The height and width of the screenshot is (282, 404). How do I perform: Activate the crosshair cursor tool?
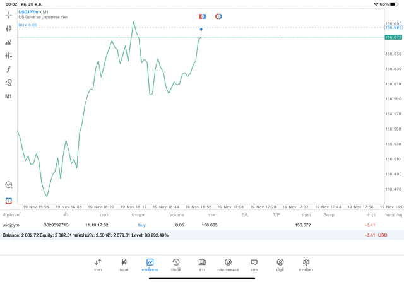click(x=8, y=15)
